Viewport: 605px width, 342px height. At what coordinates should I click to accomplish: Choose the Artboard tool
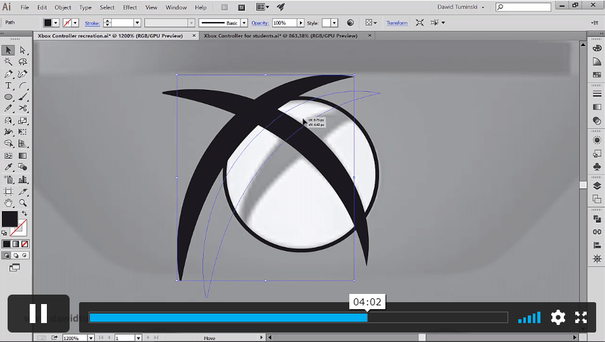[x=8, y=192]
